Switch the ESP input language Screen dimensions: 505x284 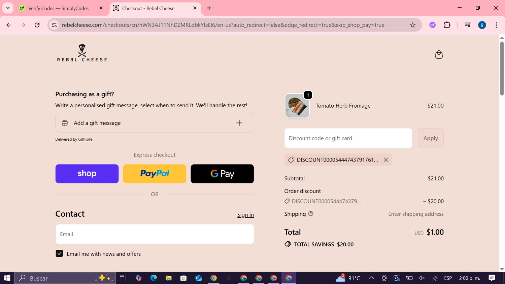click(x=448, y=278)
